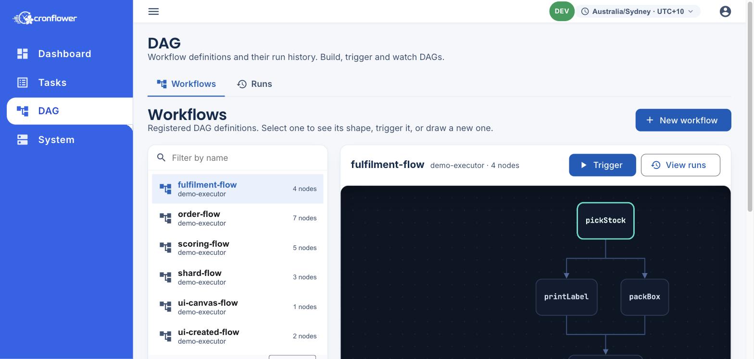Image resolution: width=754 pixels, height=359 pixels.
Task: Click the shard-flow workflow icon
Action: pyautogui.click(x=165, y=277)
